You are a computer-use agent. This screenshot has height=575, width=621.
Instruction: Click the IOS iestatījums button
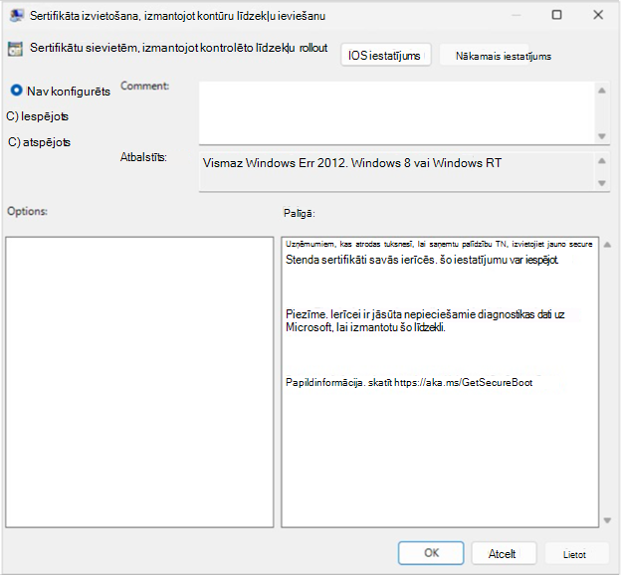[386, 55]
